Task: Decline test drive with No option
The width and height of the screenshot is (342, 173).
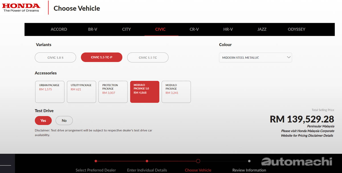Action: 64,121
